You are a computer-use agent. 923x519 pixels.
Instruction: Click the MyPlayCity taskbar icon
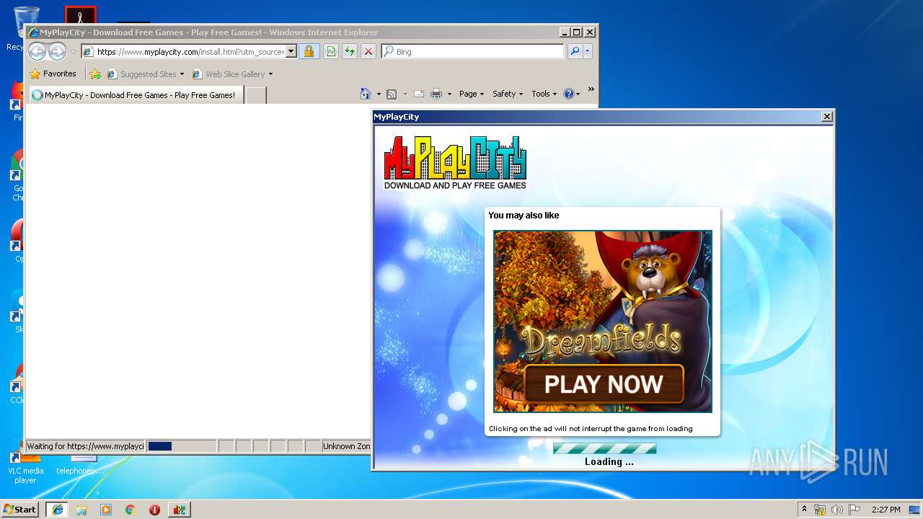(x=180, y=510)
